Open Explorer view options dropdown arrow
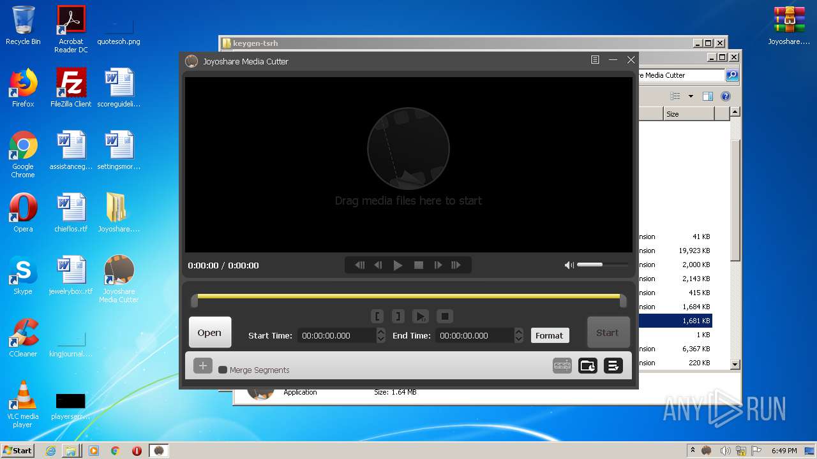Image resolution: width=817 pixels, height=459 pixels. coord(691,96)
